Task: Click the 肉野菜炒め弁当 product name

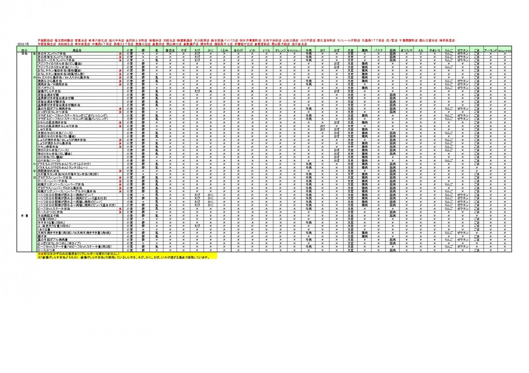Action: pos(49,170)
